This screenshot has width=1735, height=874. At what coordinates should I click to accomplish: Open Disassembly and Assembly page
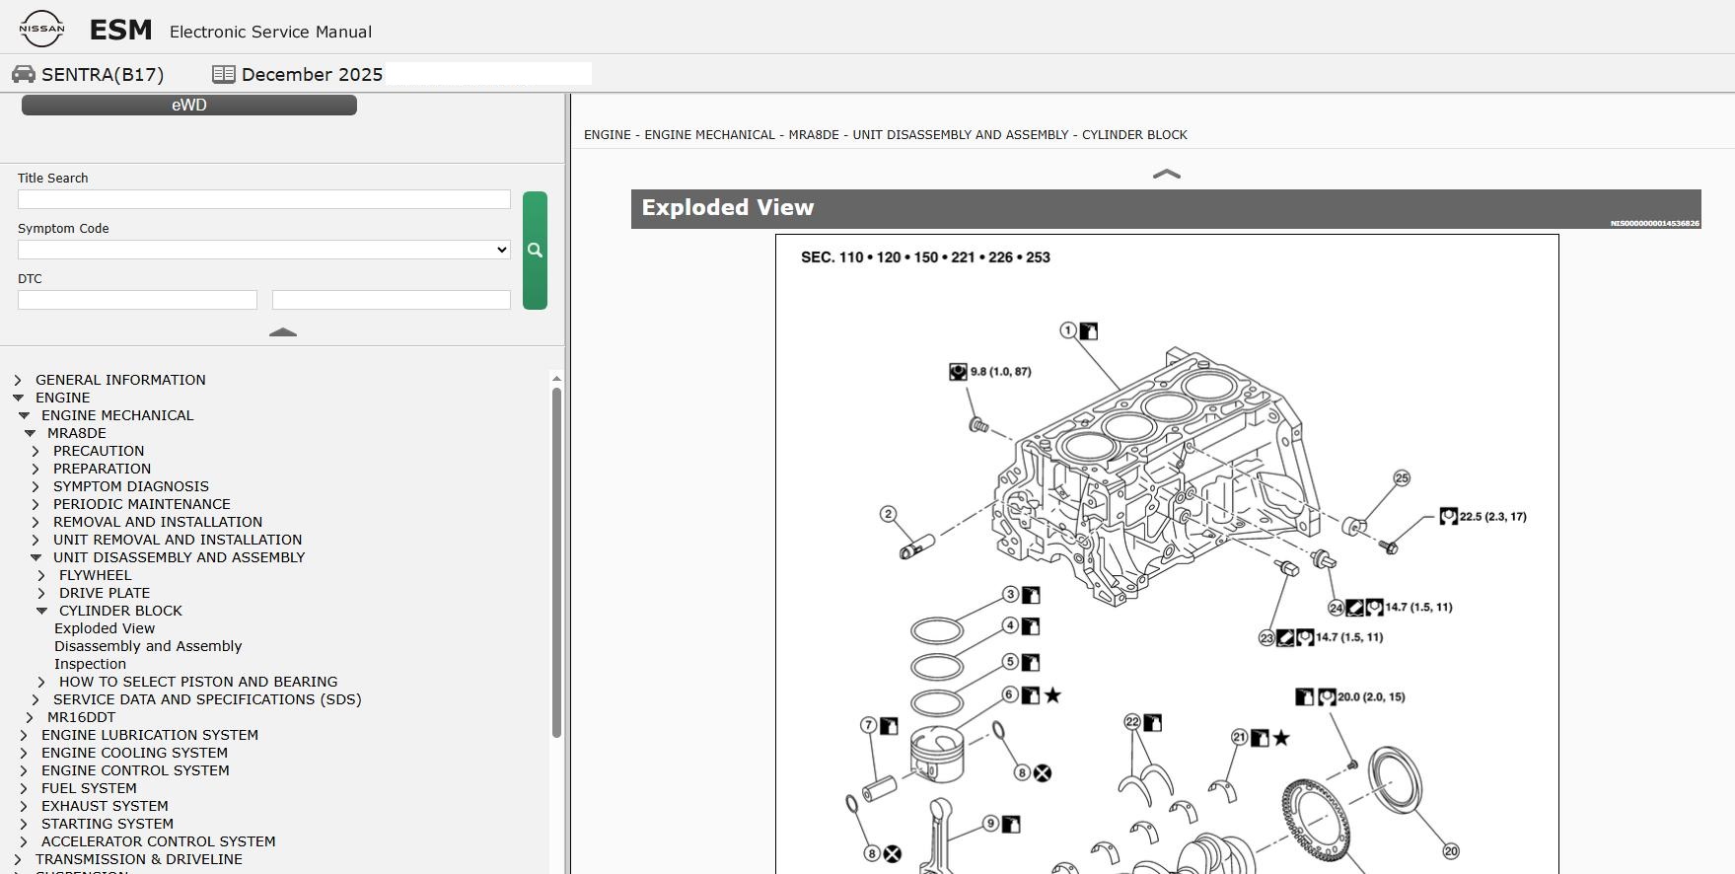pyautogui.click(x=148, y=646)
